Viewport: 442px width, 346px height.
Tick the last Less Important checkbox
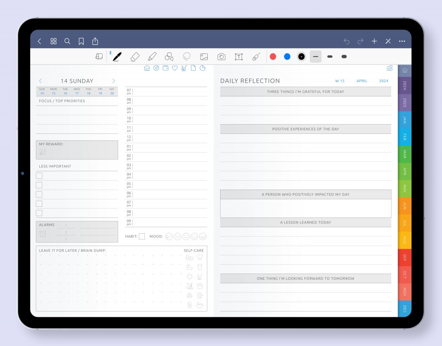click(39, 213)
